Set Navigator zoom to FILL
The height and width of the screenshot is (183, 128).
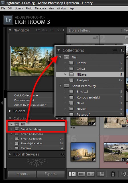pyautogui.click(x=45, y=30)
